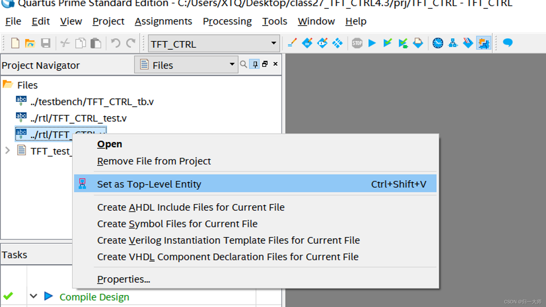Click the Save icon in toolbar
546x307 pixels.
click(x=46, y=43)
